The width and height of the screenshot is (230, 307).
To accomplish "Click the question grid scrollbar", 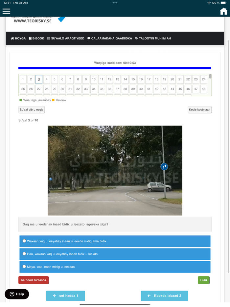I will (x=210, y=76).
